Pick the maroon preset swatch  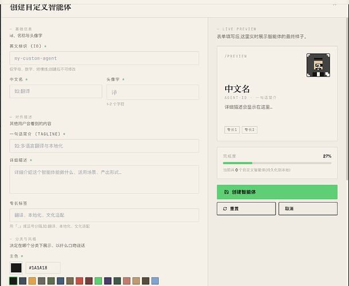click(x=89, y=281)
